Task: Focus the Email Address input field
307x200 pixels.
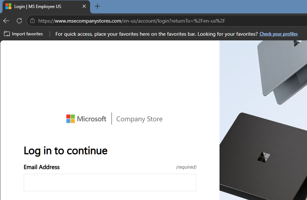Action: (110, 183)
